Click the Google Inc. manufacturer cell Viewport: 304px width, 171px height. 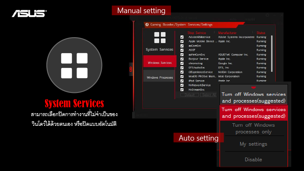(225, 63)
